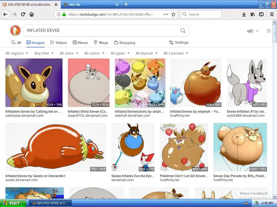Click the page scrollbar down arrow
Viewport: 277px width, 207px height.
(275, 196)
